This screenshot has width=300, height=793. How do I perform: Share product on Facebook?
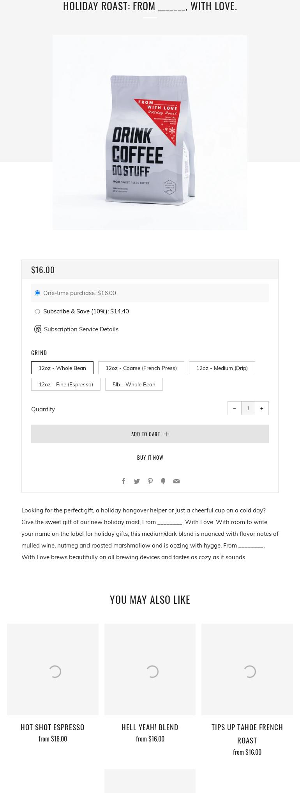coord(124,481)
